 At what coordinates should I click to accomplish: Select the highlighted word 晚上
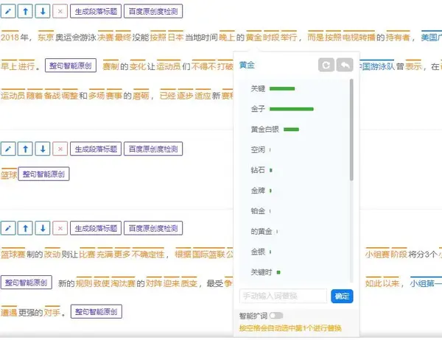coord(227,37)
